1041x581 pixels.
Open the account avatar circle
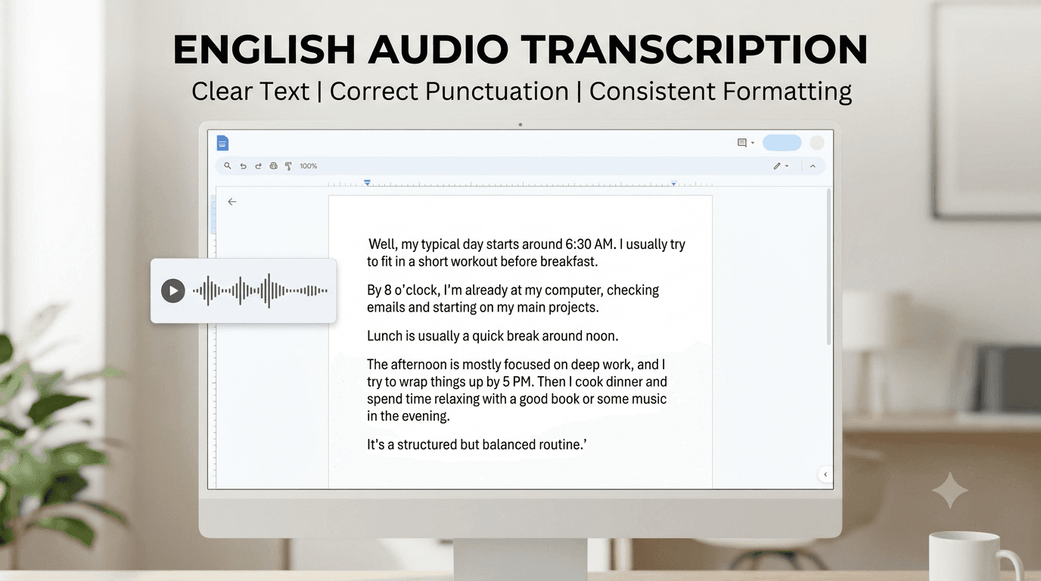(x=817, y=143)
